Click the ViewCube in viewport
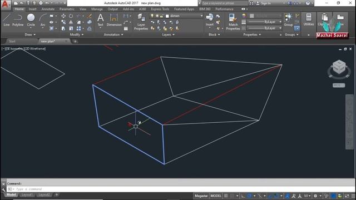The width and height of the screenshot is (356, 200). tap(339, 67)
